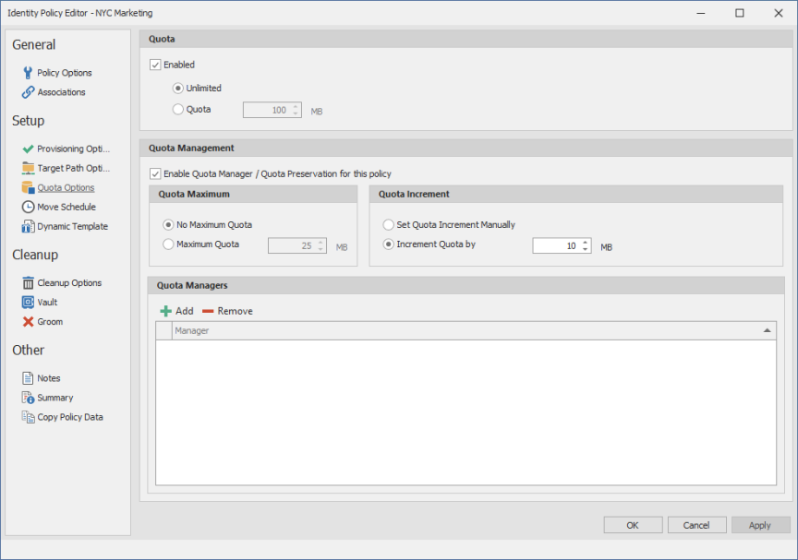This screenshot has height=560, width=798.
Task: Click the Associations link icon
Action: click(x=28, y=92)
